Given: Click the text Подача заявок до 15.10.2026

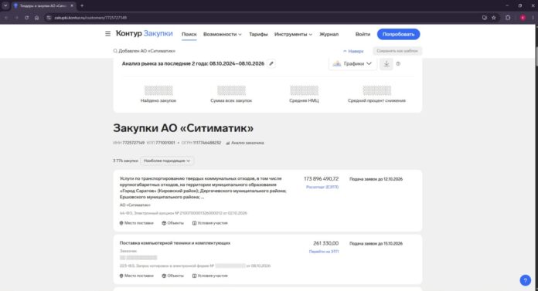Looking at the screenshot, I should (x=376, y=244).
